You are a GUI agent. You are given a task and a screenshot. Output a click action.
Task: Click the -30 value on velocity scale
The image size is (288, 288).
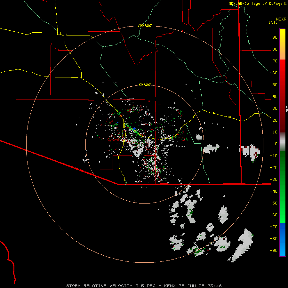click(274, 180)
